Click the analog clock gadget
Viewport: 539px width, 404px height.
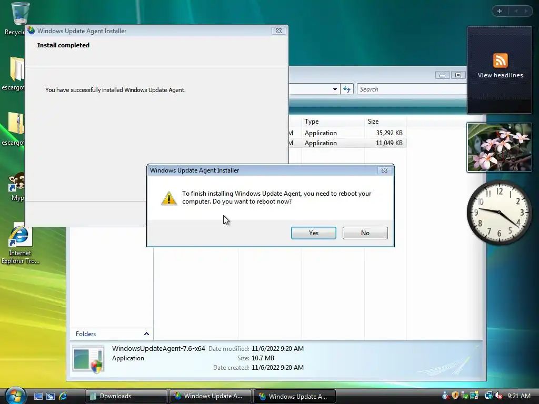[499, 213]
